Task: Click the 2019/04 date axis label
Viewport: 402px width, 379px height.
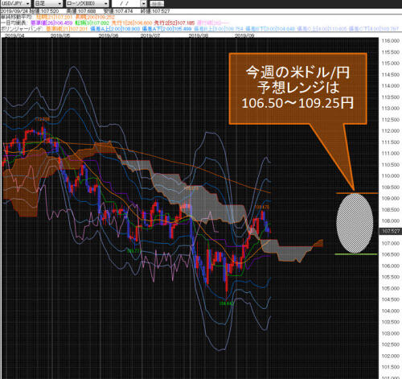Action: (x=14, y=35)
